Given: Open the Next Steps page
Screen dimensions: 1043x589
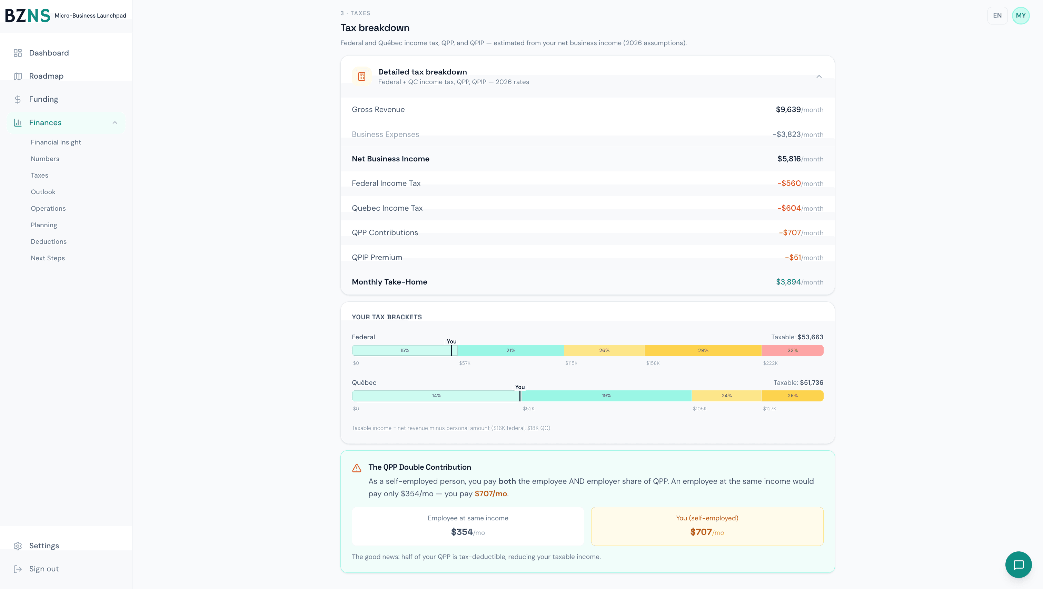Looking at the screenshot, I should 48,258.
